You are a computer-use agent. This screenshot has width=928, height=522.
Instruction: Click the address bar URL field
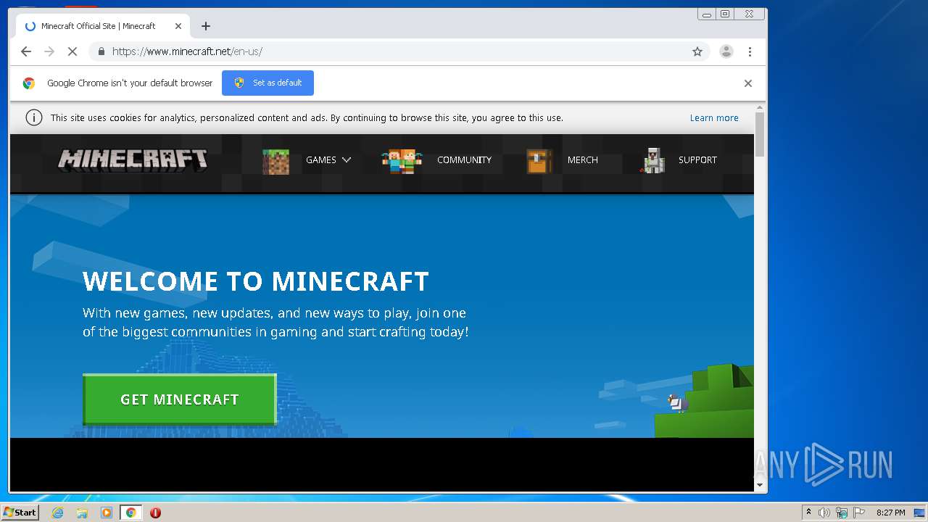(x=398, y=51)
